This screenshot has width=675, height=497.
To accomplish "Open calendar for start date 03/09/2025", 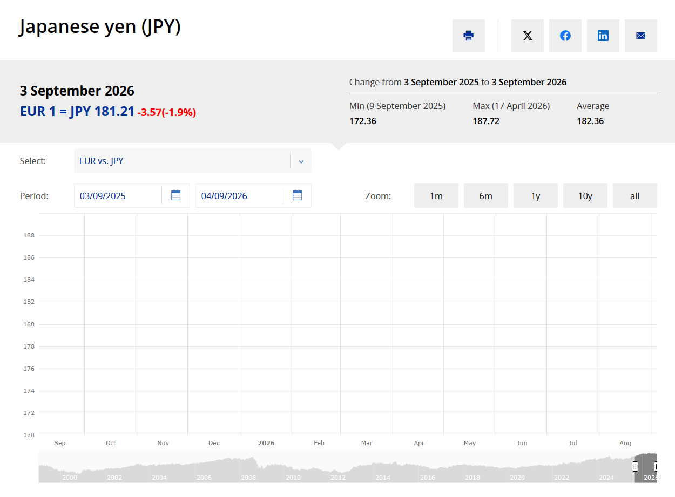I will pyautogui.click(x=175, y=195).
